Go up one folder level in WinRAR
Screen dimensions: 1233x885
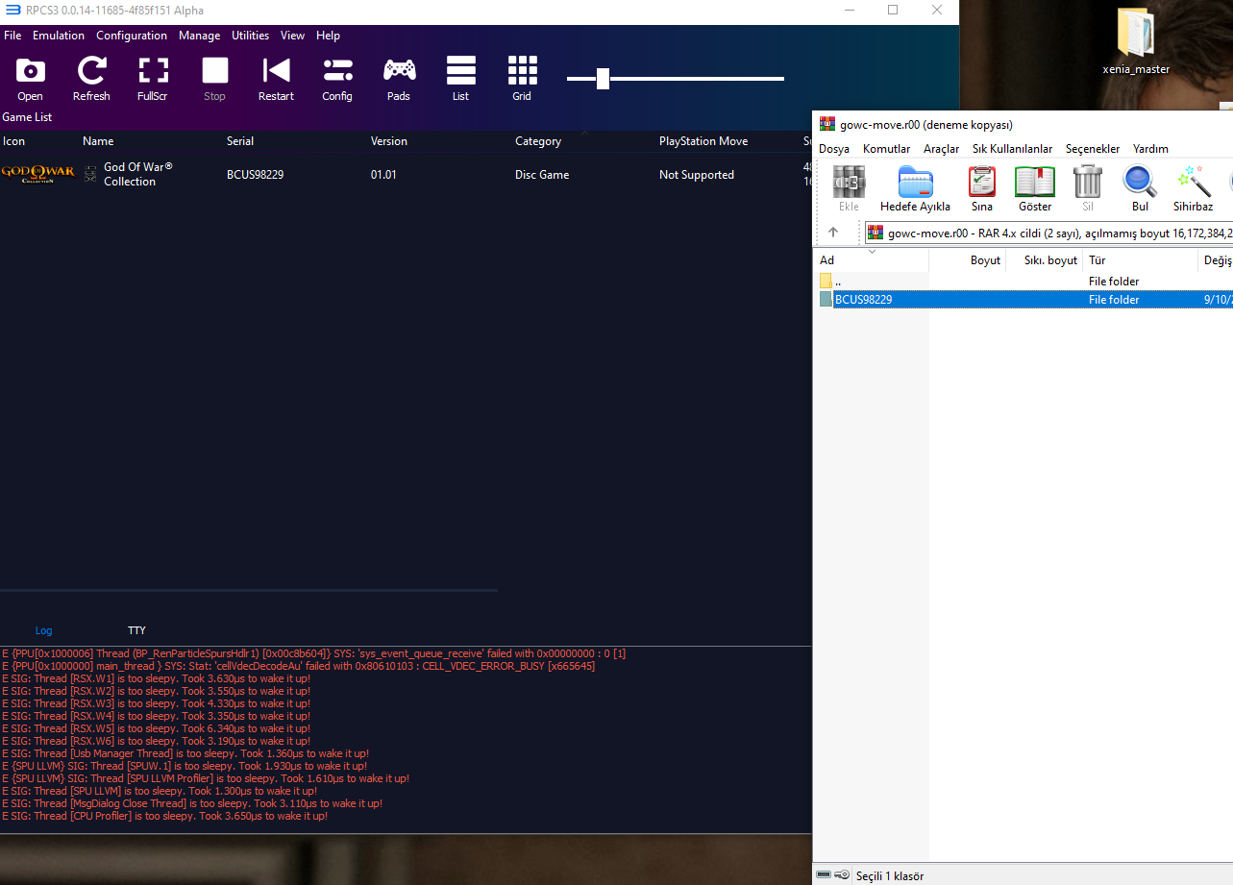pos(833,232)
